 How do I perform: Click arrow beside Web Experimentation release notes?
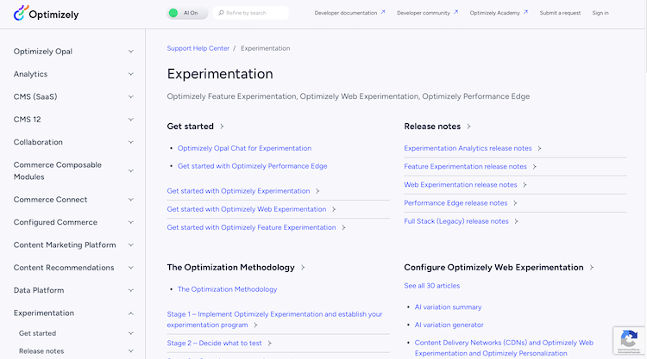(x=525, y=185)
